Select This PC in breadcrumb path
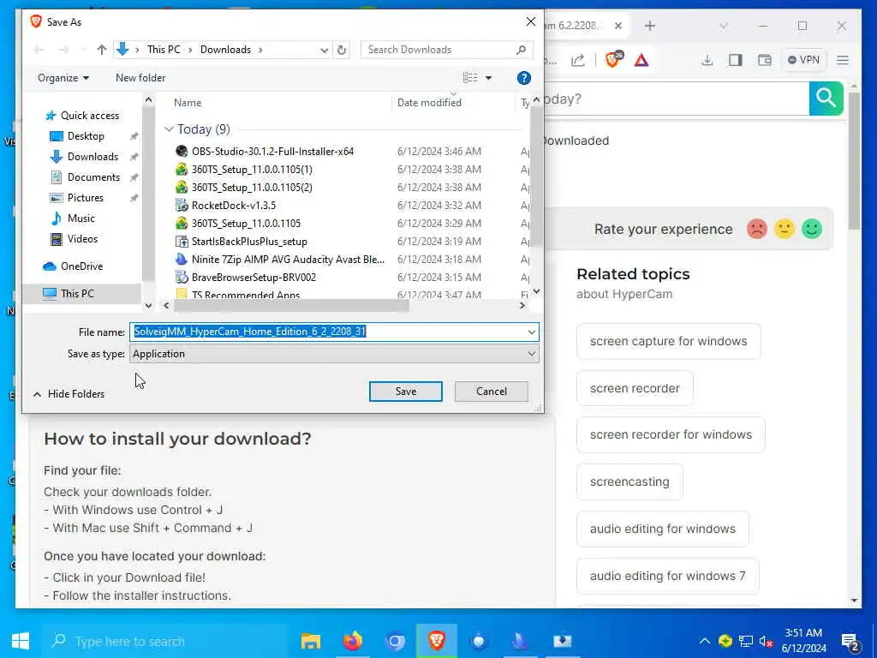 (164, 50)
